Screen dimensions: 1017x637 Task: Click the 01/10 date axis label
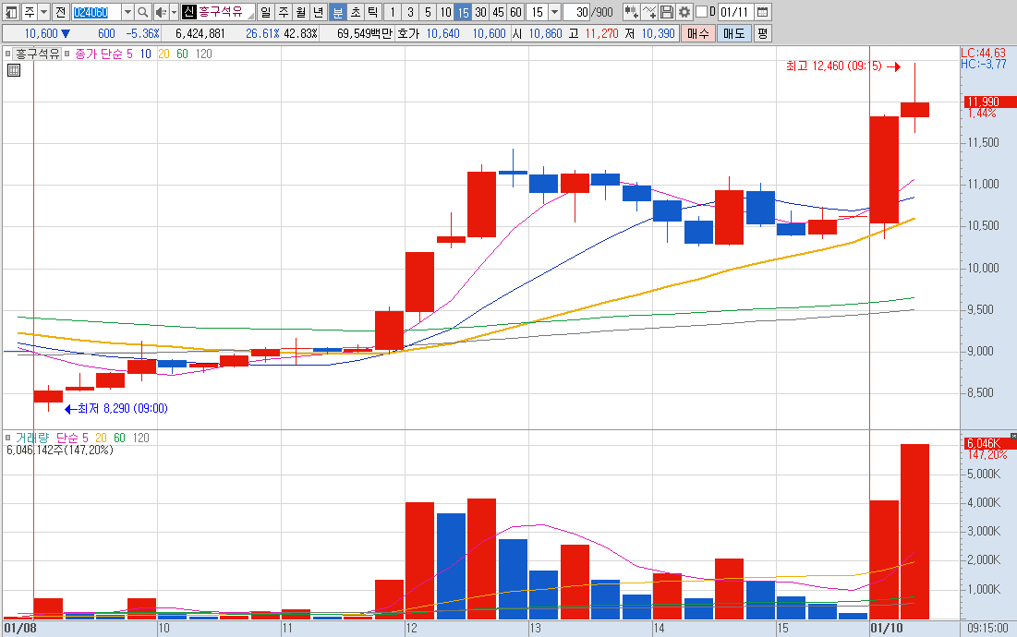point(887,628)
